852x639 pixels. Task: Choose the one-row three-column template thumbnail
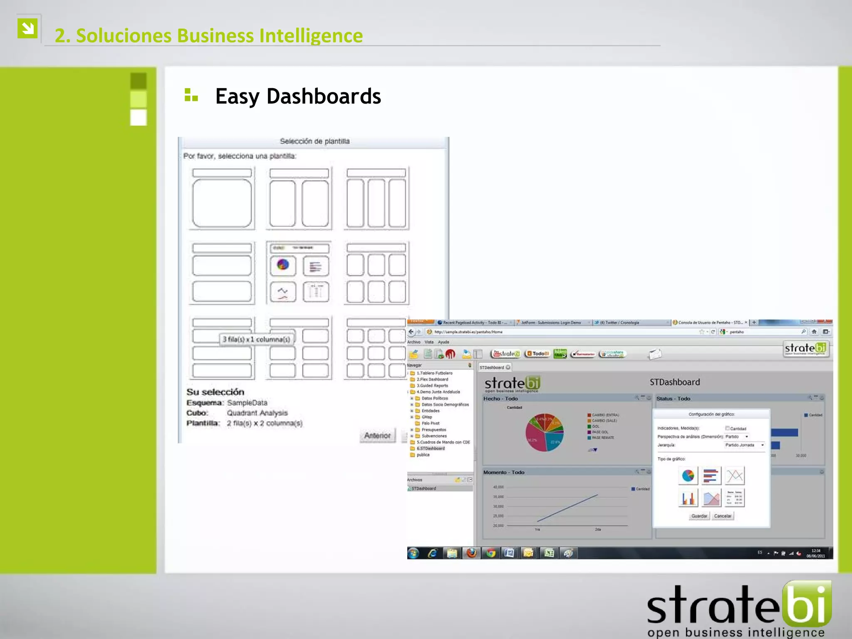[376, 198]
